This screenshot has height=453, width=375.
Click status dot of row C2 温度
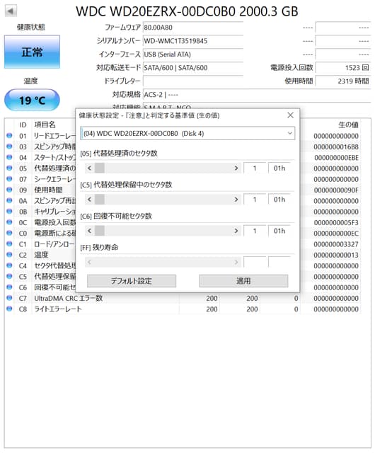[x=9, y=255]
